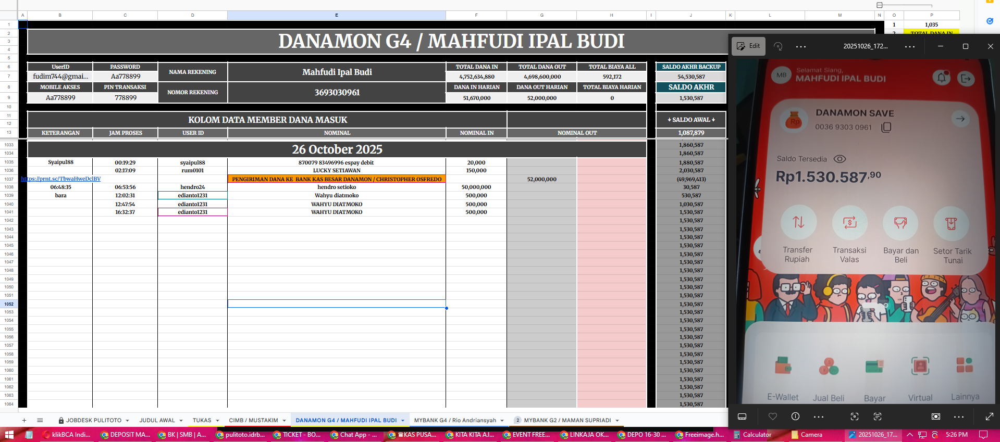Switch to TUKAS sheet tab

pyautogui.click(x=202, y=420)
